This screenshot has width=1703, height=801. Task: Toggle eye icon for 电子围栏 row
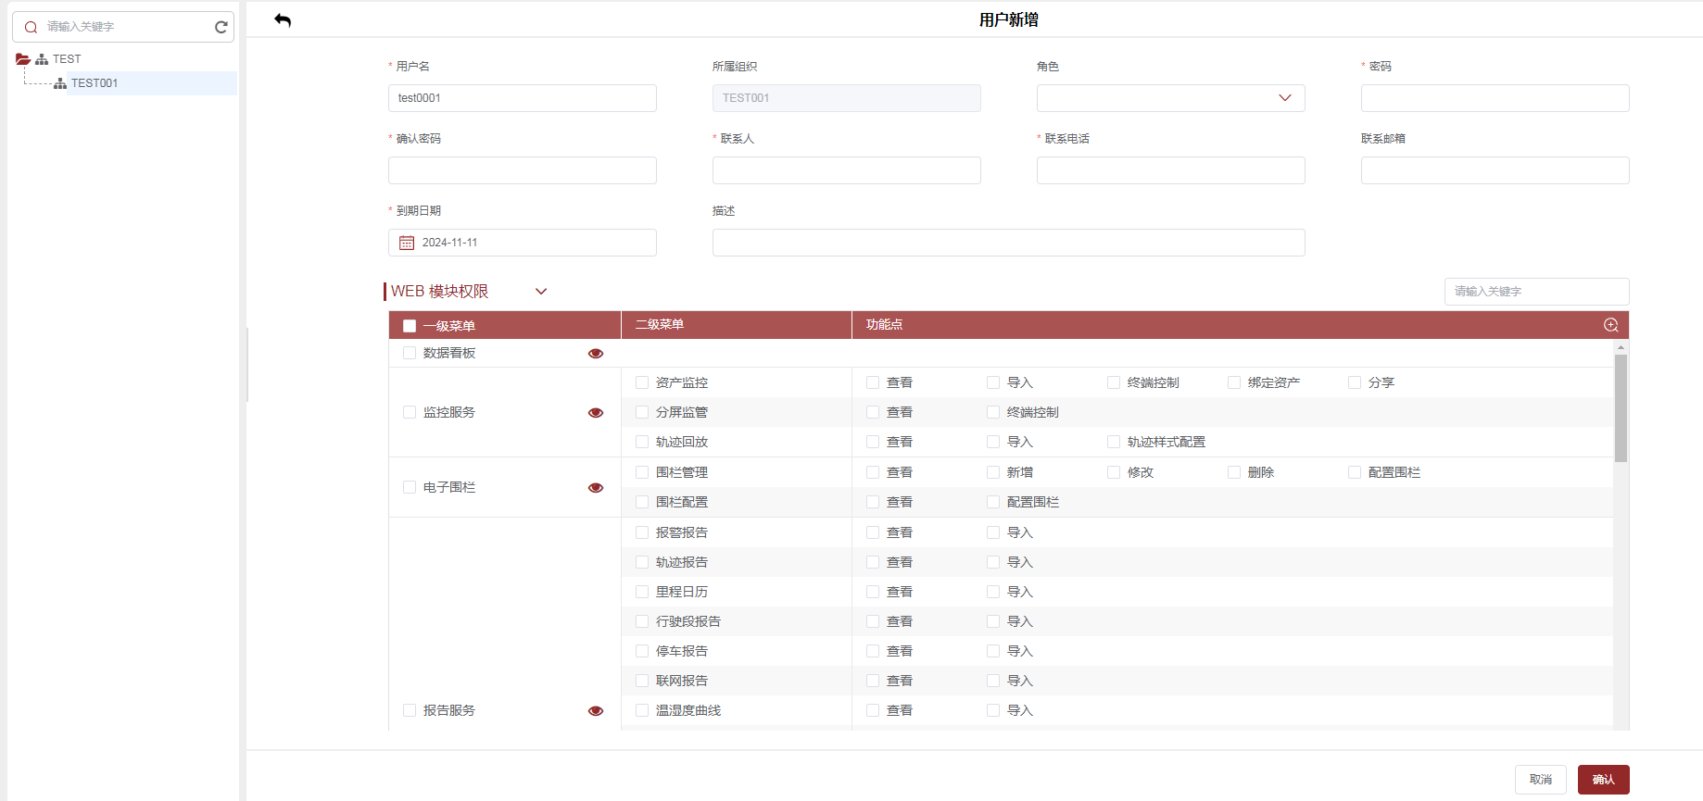point(595,488)
